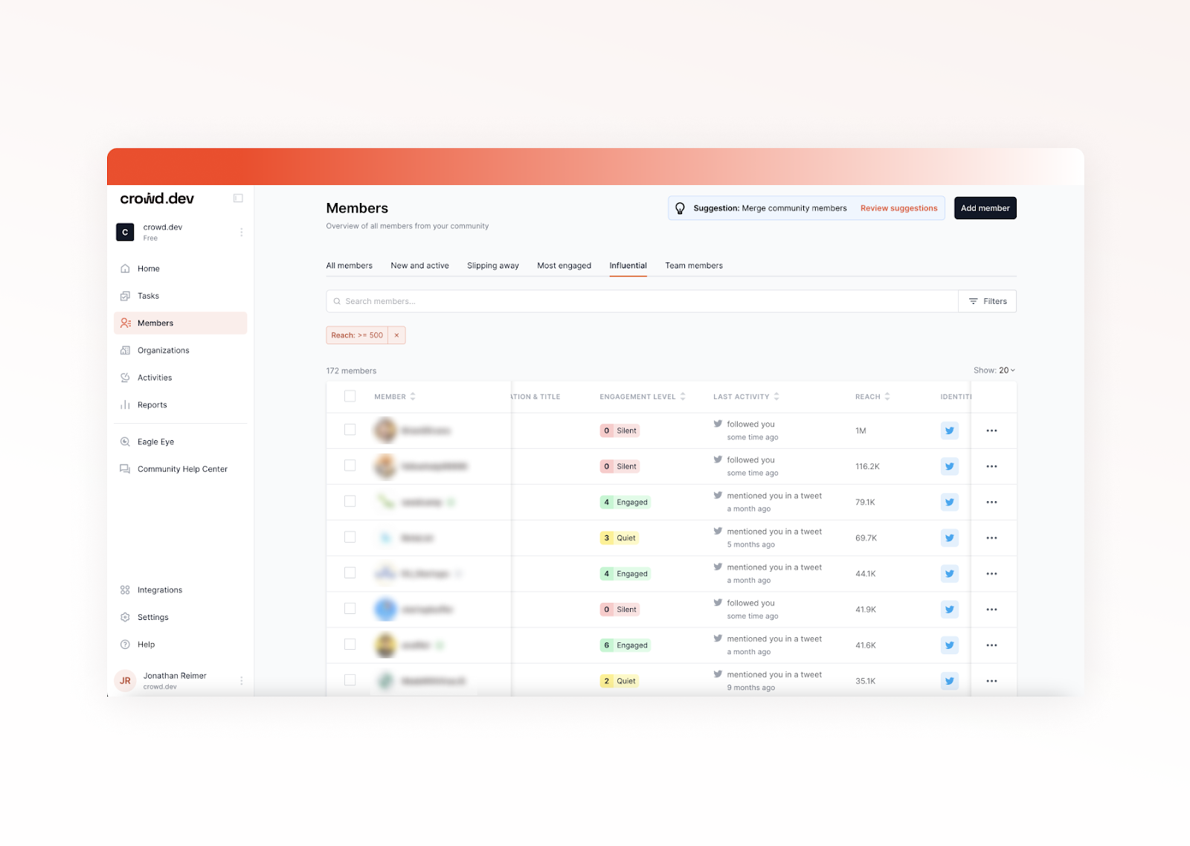Switch to the All members tab
Screen dimensions: 1190x846
click(x=349, y=265)
